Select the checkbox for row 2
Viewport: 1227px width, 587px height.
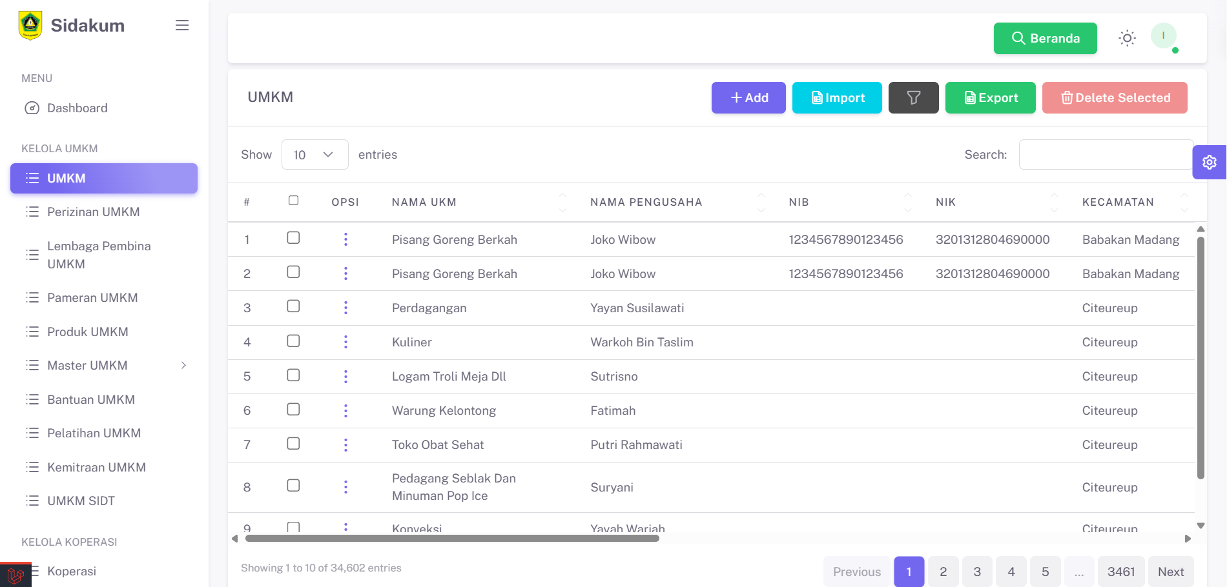point(293,272)
